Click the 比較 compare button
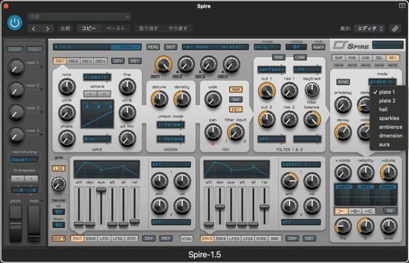 65,29
